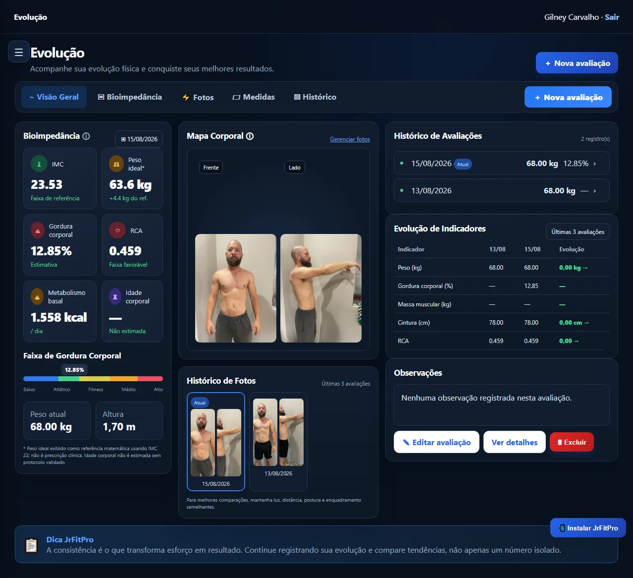The width and height of the screenshot is (633, 578).
Task: Click the Peso atual 68.00 kg card
Action: 57,420
